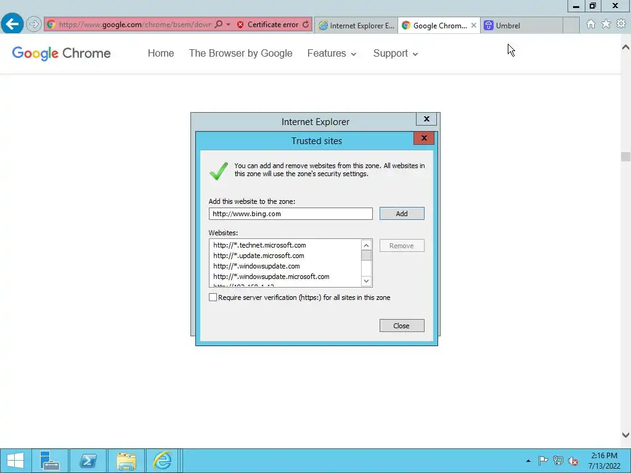Switch to the Umbrel tab
The height and width of the screenshot is (473, 631).
521,25
